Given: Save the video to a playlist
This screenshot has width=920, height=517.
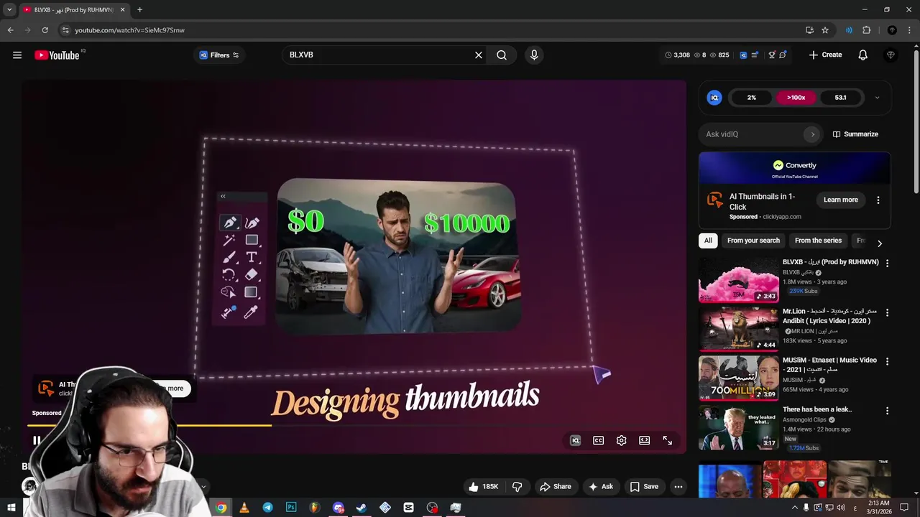Looking at the screenshot, I should tap(644, 487).
